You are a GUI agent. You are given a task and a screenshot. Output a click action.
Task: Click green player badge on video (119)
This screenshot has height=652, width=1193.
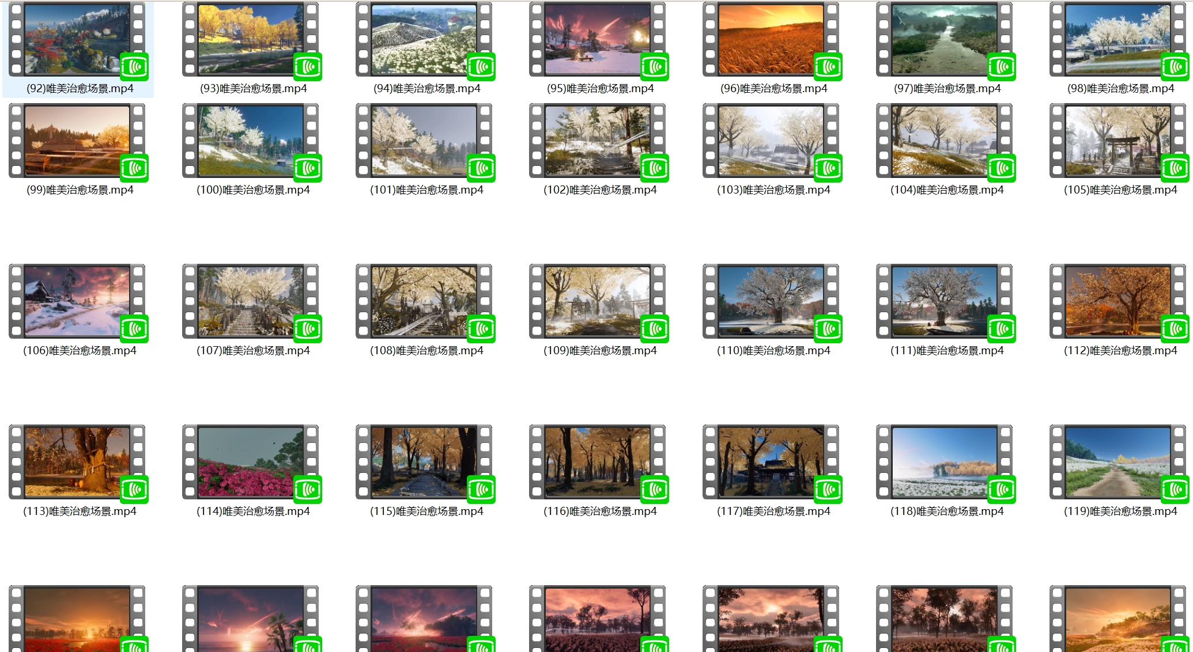(x=1175, y=490)
